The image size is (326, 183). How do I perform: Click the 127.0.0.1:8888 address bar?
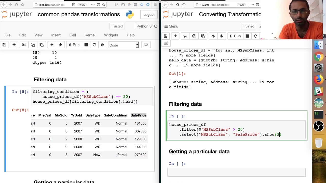pyautogui.click(x=215, y=5)
